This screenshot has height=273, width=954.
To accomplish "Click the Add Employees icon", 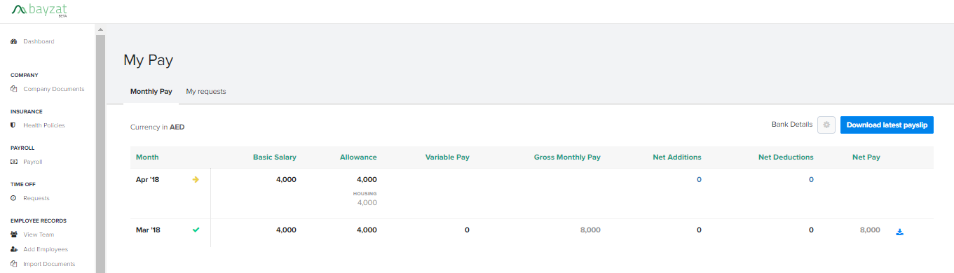I will pyautogui.click(x=14, y=249).
